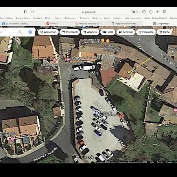Filter map by Ristoranti
Image resolution: width=177 pixels, height=177 pixels.
70,32
